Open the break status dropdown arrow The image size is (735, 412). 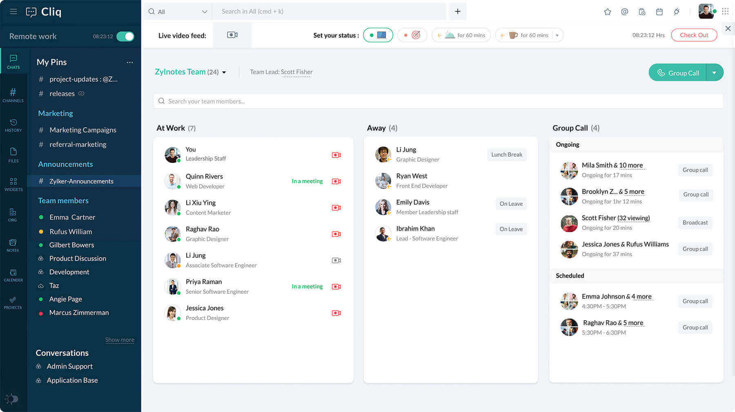tap(557, 35)
